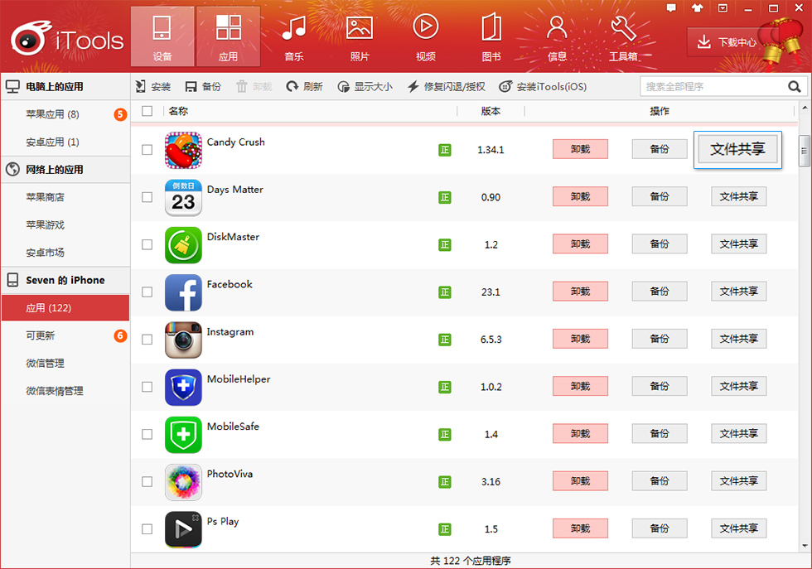The width and height of the screenshot is (812, 569).
Task: Click 修复闪退/授权 repair button
Action: (x=447, y=86)
